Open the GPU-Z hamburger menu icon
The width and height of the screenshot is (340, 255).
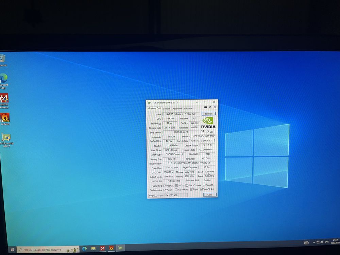click(x=215, y=107)
